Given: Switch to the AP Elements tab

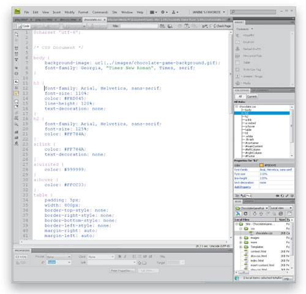Looking at the screenshot, I should pyautogui.click(x=260, y=90).
